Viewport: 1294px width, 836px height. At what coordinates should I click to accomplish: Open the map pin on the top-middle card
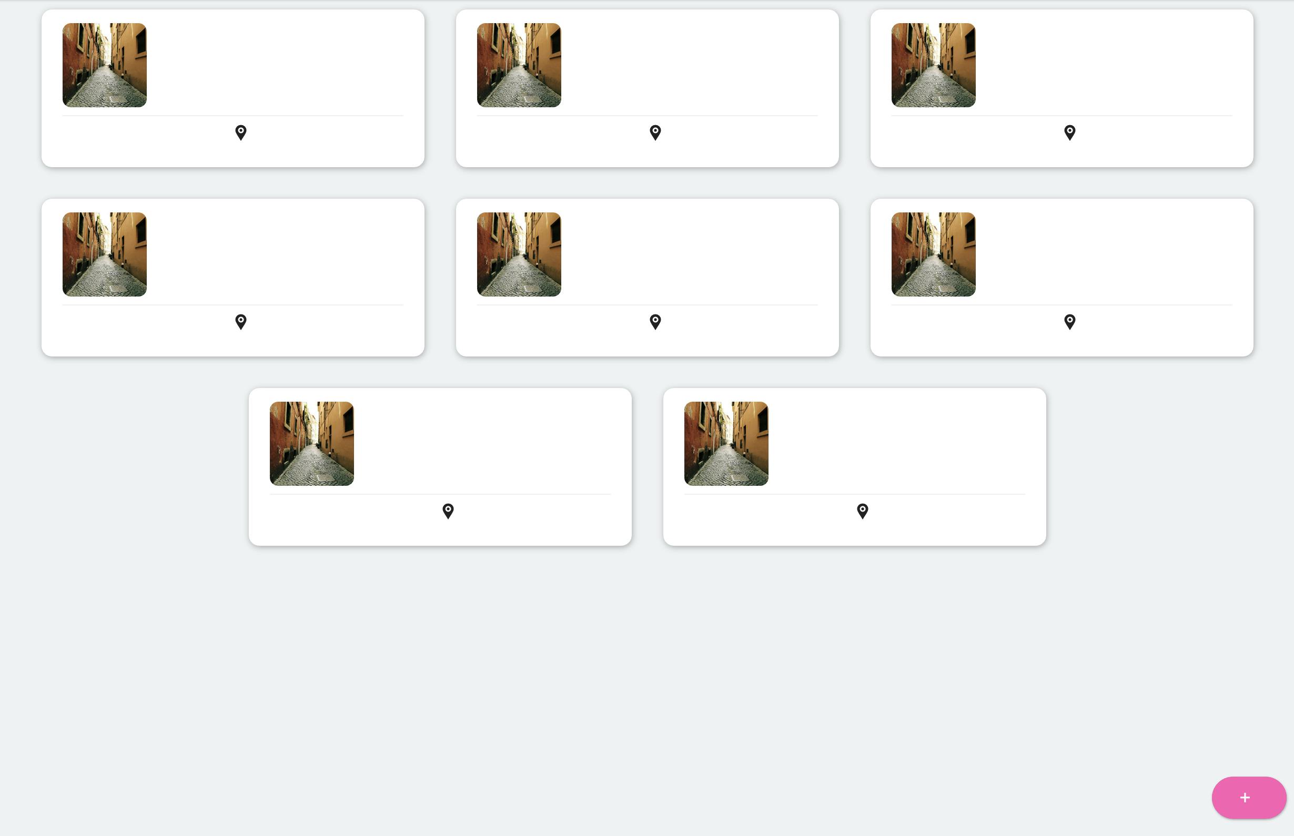click(x=655, y=133)
